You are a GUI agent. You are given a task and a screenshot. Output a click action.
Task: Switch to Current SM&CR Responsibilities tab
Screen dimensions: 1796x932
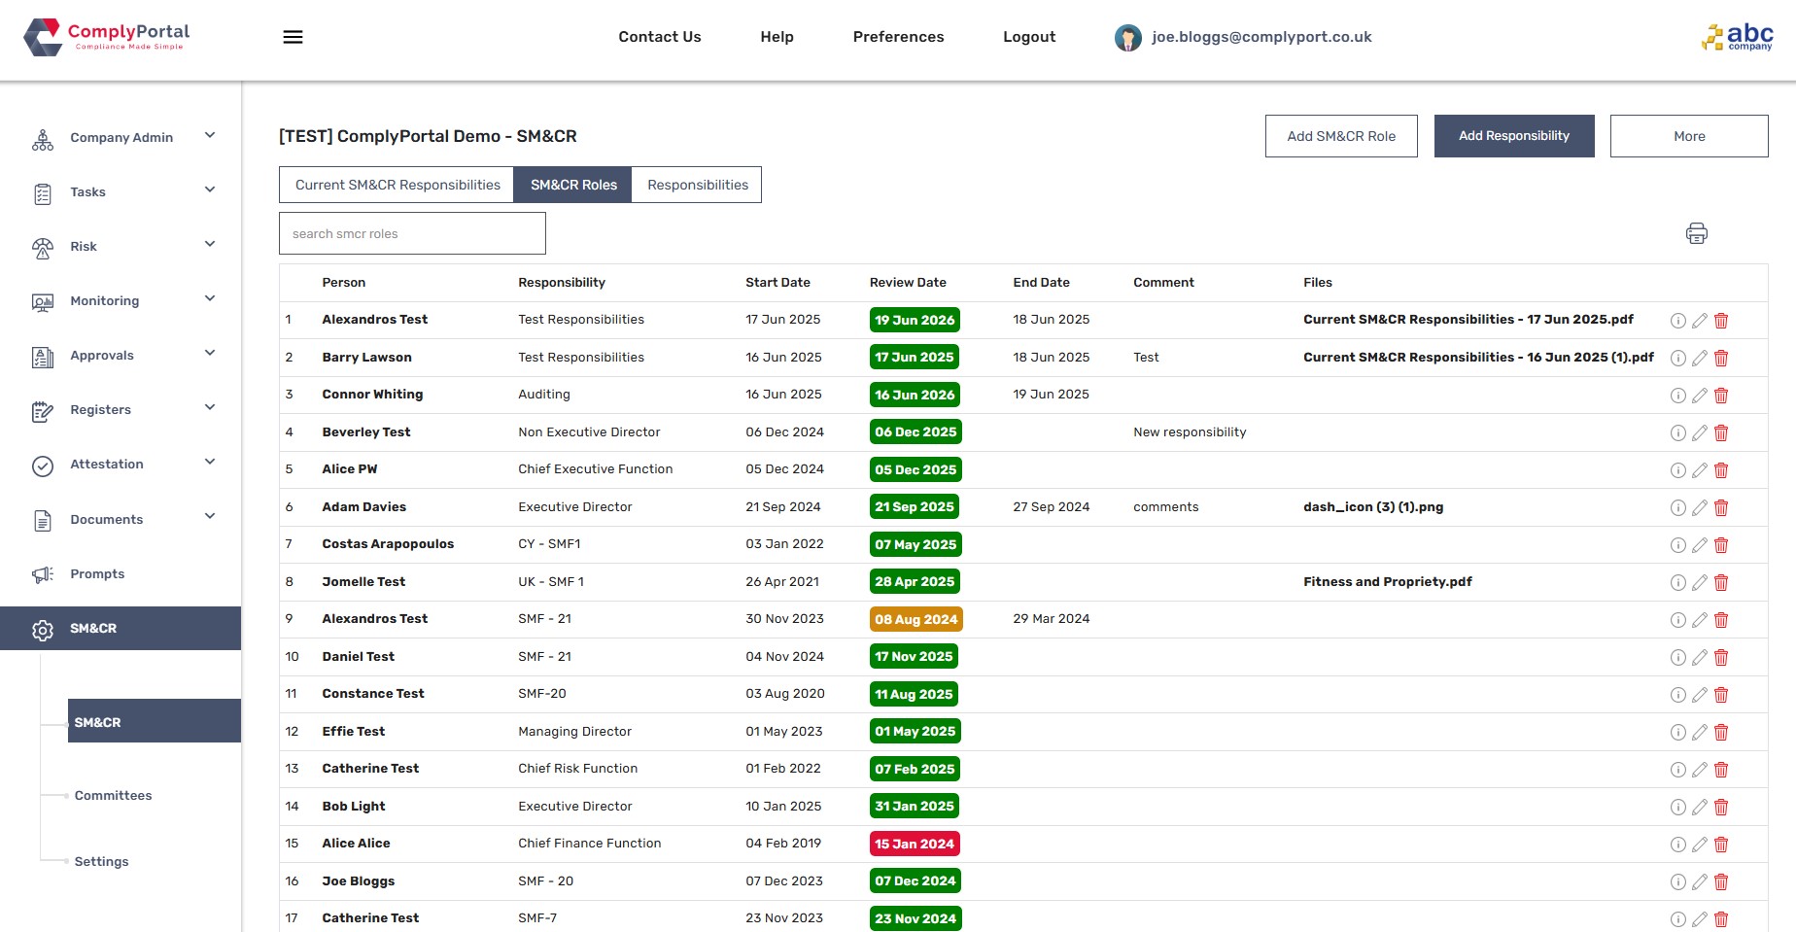(x=397, y=185)
